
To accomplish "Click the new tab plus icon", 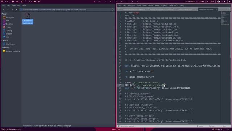I will pos(227,9).
